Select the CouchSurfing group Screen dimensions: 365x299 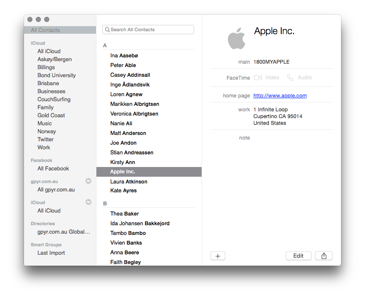pos(54,100)
